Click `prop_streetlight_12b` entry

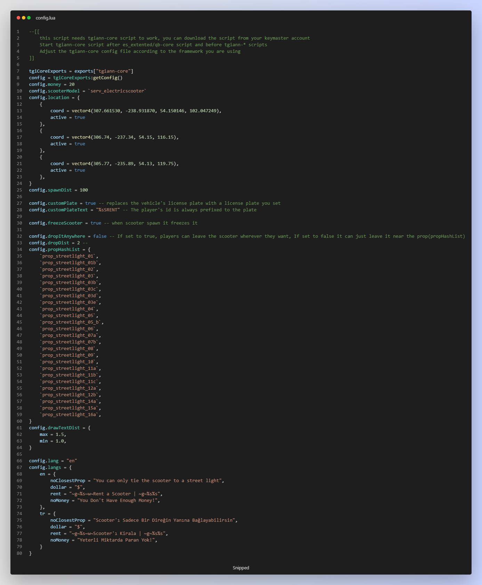click(x=70, y=395)
